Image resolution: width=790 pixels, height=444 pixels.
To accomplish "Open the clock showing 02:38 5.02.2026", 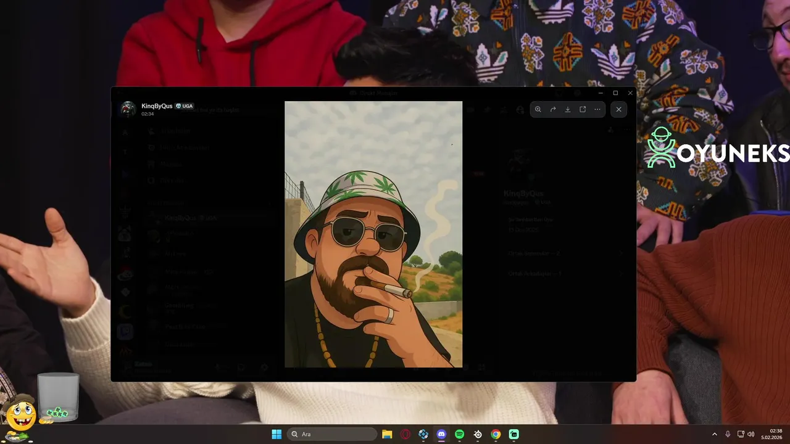I will pyautogui.click(x=772, y=434).
